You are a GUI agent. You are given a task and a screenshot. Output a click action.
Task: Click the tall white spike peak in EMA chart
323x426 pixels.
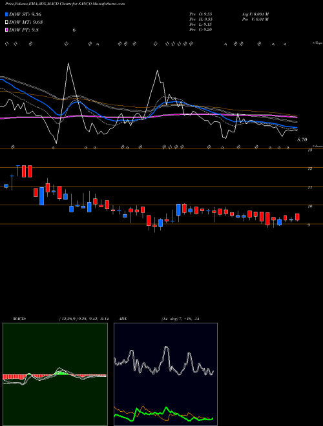[68, 64]
